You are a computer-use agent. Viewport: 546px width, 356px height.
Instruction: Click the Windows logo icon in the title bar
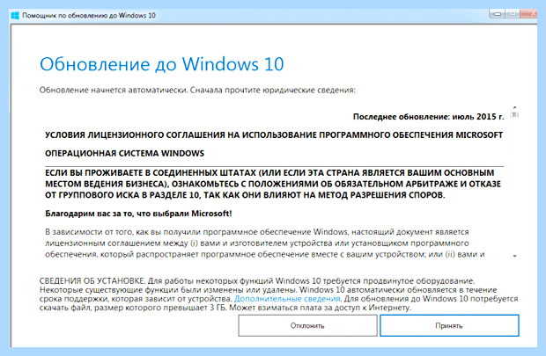(15, 16)
